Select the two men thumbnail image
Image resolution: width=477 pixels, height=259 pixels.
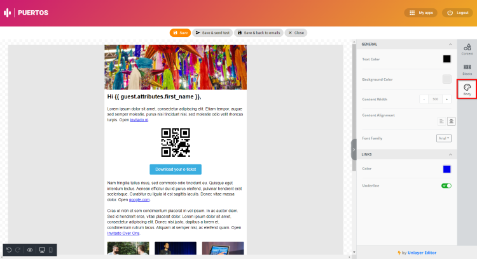[128, 248]
